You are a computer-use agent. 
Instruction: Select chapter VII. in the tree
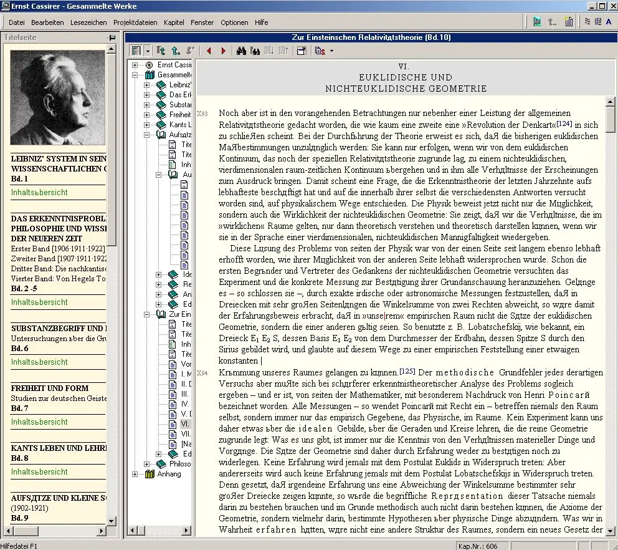[186, 434]
